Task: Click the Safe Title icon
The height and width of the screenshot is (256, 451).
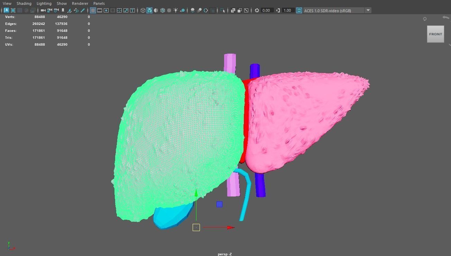Action: pos(132,10)
